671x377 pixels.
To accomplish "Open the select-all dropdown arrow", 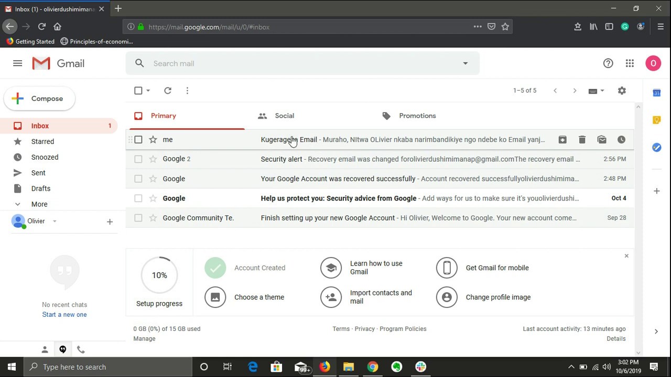I will (x=148, y=91).
